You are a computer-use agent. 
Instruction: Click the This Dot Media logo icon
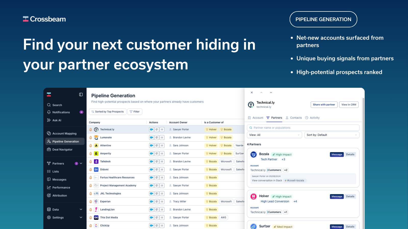96,218
